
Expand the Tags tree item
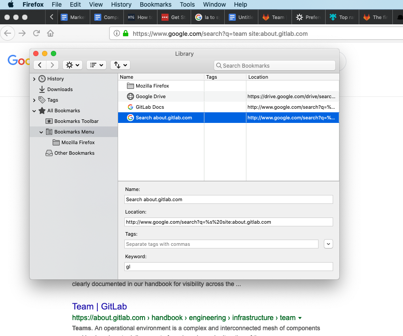[34, 100]
